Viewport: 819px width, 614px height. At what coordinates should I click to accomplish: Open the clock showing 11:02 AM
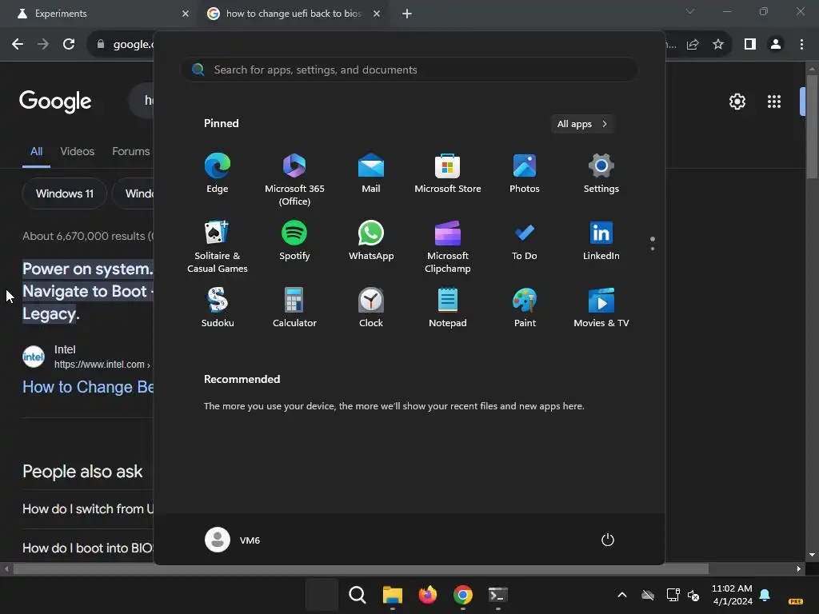733,595
